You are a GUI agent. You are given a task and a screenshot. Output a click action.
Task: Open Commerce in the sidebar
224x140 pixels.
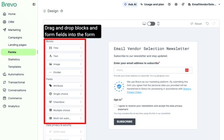pos(15,98)
